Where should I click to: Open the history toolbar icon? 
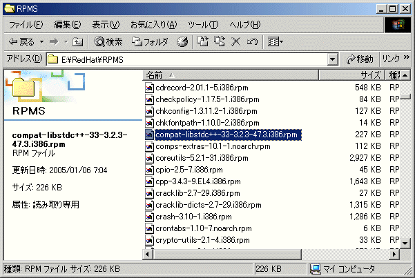[182, 42]
